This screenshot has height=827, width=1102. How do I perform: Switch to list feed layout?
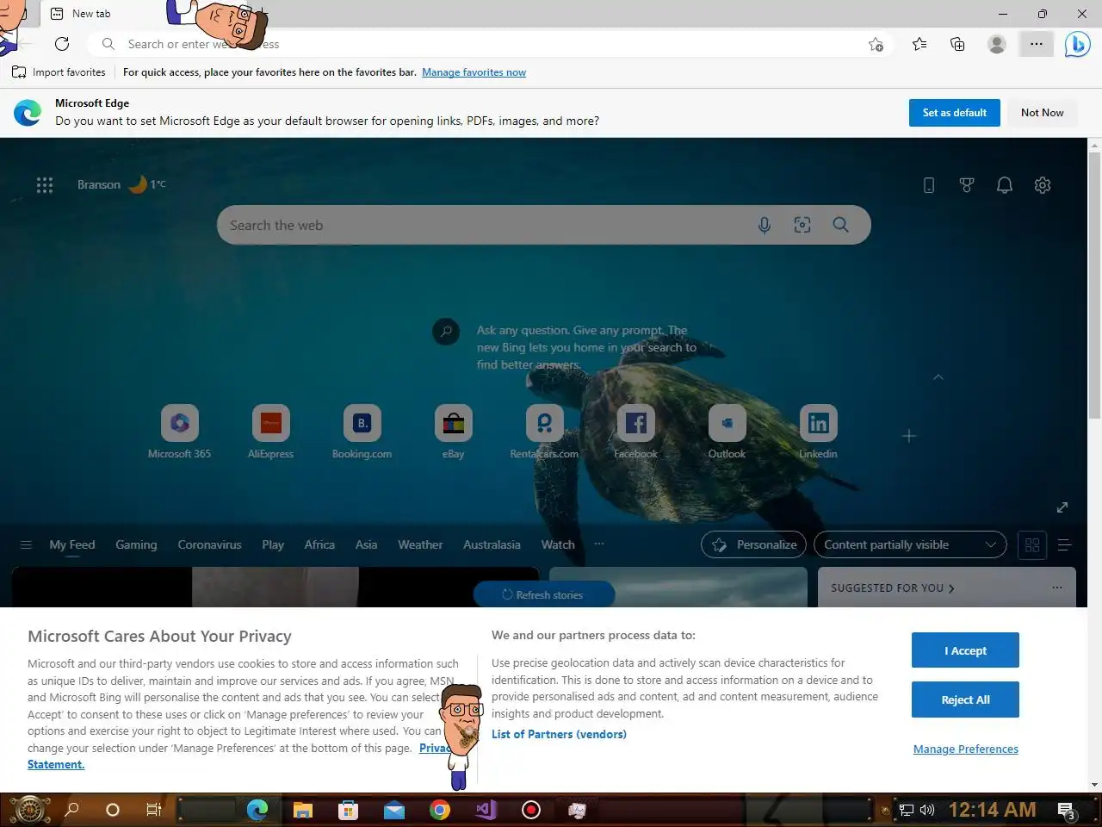tap(1064, 544)
